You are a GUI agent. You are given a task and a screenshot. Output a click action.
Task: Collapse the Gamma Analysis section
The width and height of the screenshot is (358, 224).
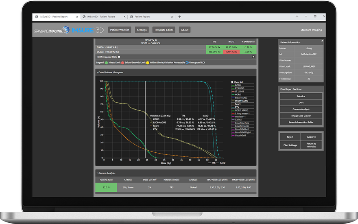coord(97,173)
